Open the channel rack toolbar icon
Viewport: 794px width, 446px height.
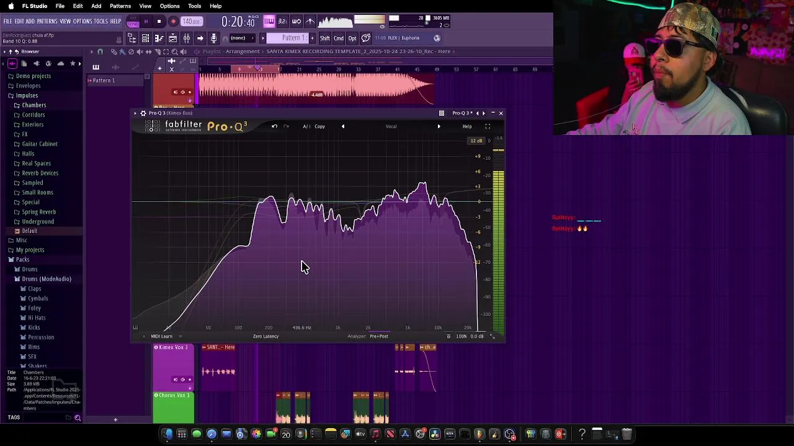[x=145, y=38]
